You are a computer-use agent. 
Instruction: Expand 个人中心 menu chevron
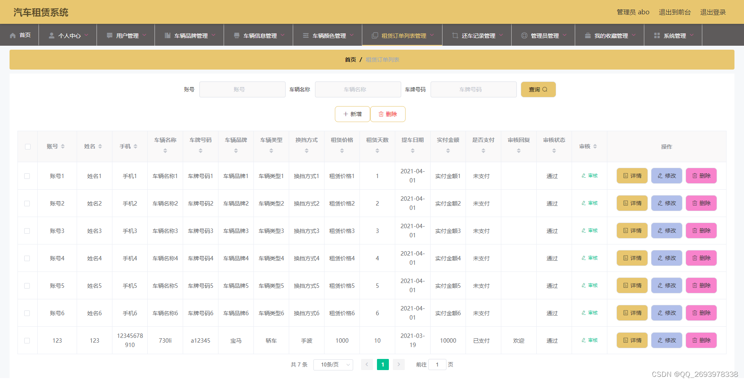click(86, 35)
